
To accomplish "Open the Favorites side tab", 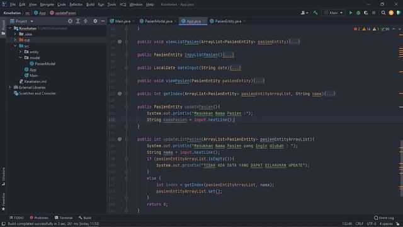I will pos(3,202).
